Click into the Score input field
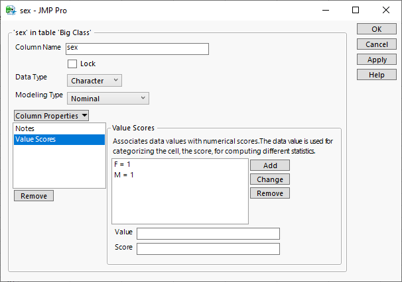This screenshot has height=282, width=402. coord(208,249)
